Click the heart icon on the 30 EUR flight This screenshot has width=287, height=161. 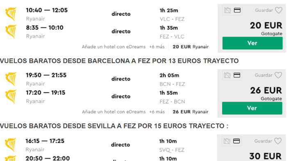(x=278, y=141)
